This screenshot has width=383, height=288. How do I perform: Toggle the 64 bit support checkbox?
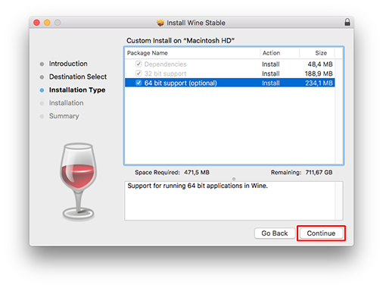(x=139, y=83)
